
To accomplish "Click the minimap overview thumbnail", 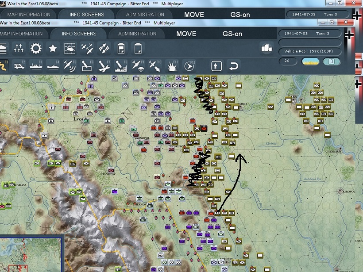I will (31, 254).
